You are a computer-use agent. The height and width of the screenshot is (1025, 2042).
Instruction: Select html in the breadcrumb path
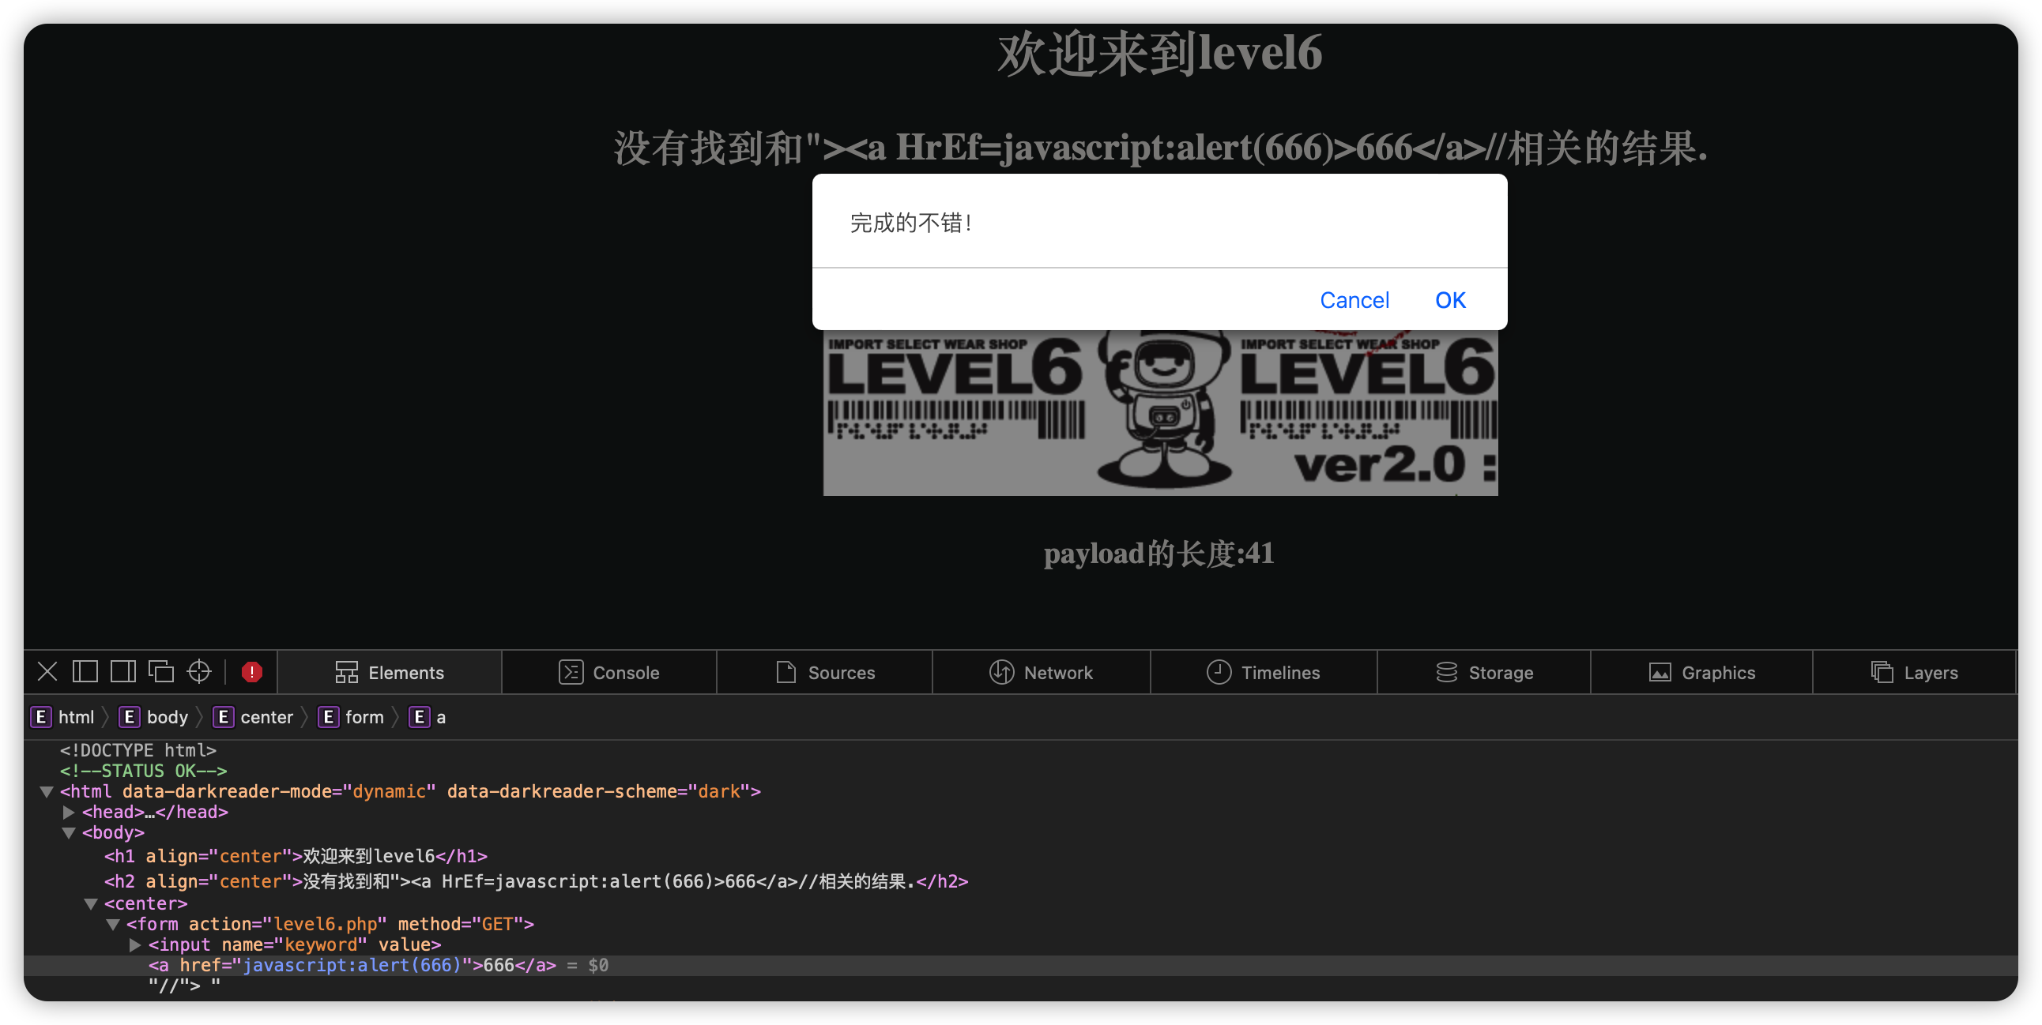(x=62, y=717)
